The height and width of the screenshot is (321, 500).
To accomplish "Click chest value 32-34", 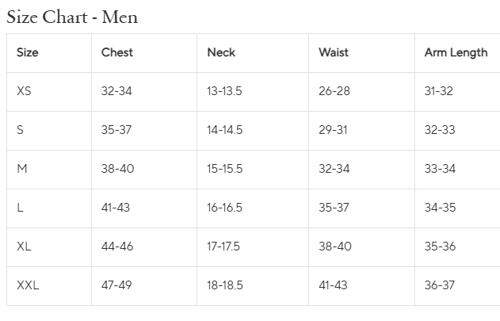I will pyautogui.click(x=116, y=91).
